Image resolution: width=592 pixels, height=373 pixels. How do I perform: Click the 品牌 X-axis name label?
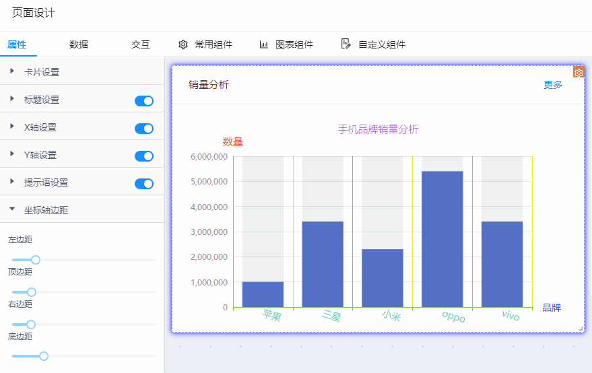click(x=552, y=308)
